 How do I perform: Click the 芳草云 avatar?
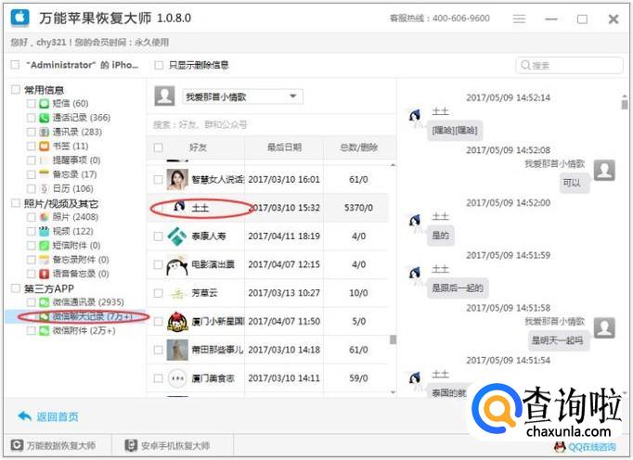click(x=177, y=293)
